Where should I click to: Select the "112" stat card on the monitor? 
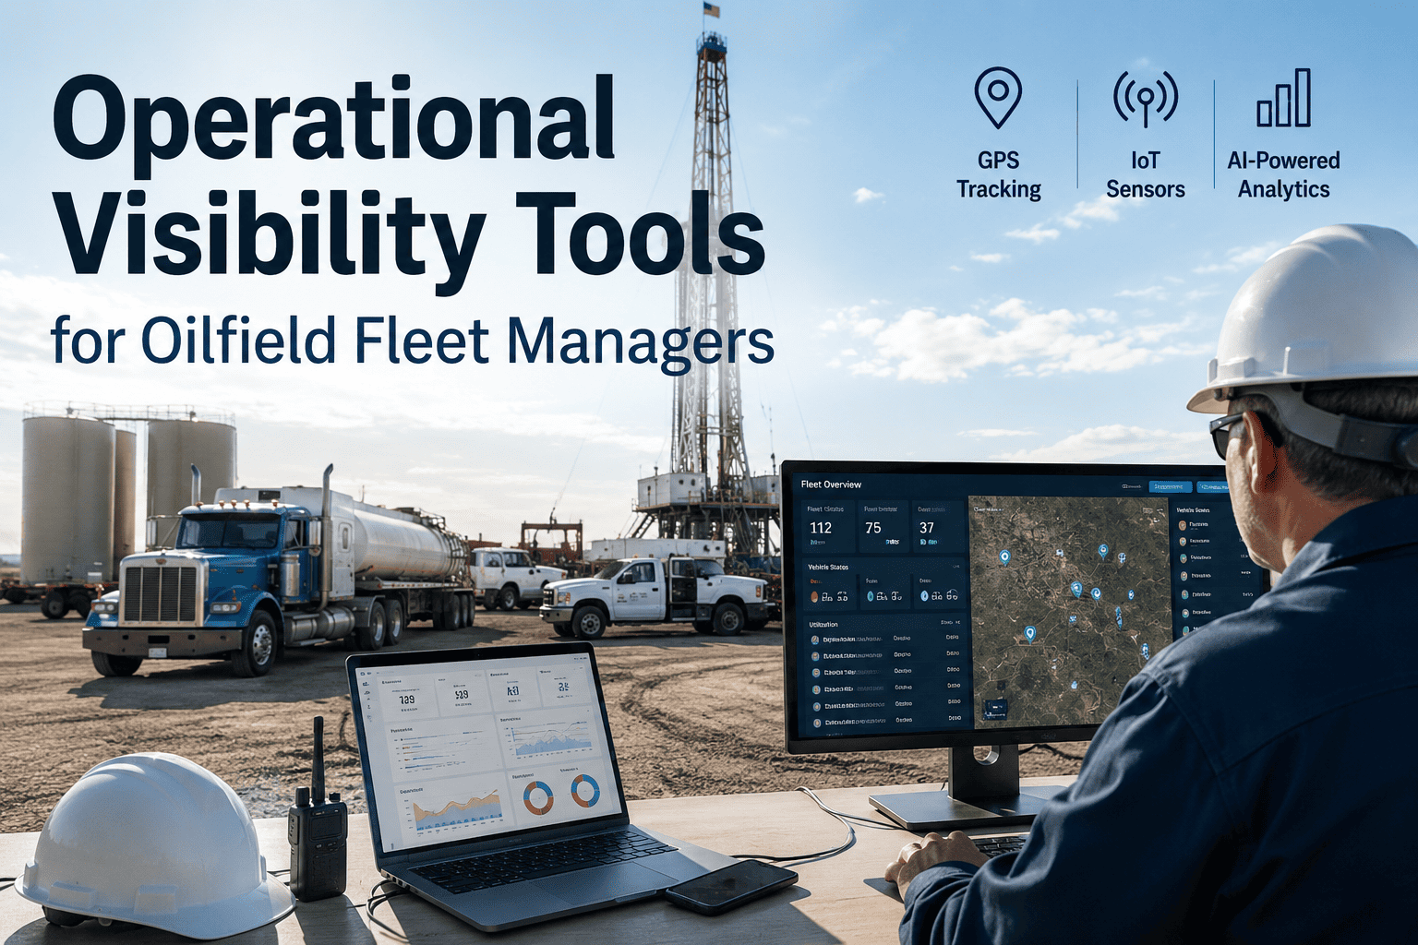point(827,526)
